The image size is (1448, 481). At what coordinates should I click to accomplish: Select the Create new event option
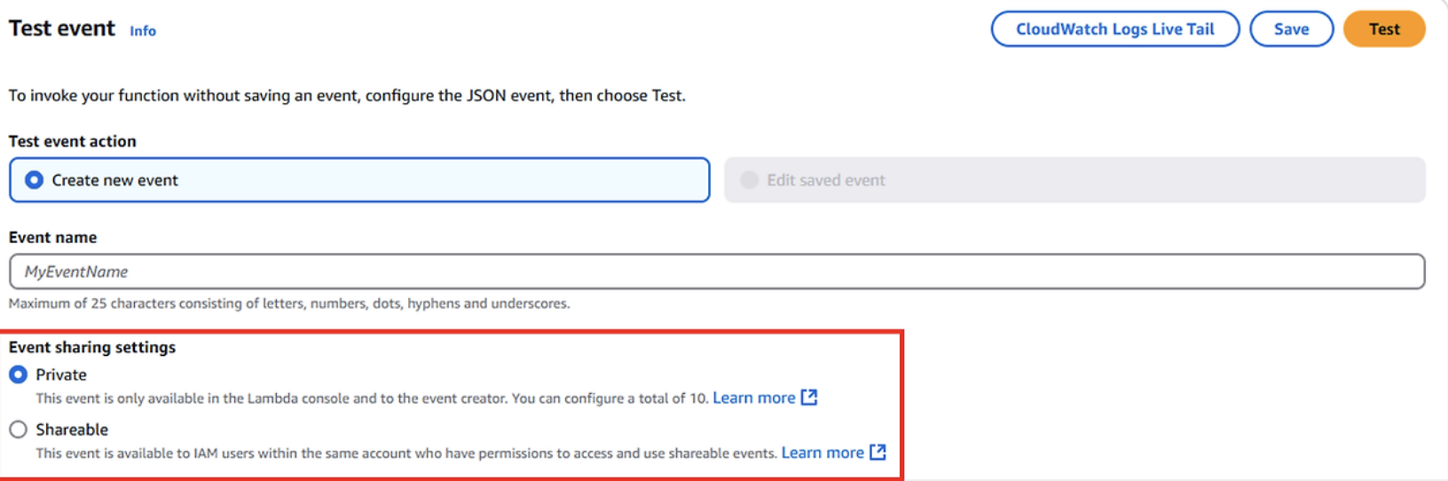pyautogui.click(x=359, y=180)
